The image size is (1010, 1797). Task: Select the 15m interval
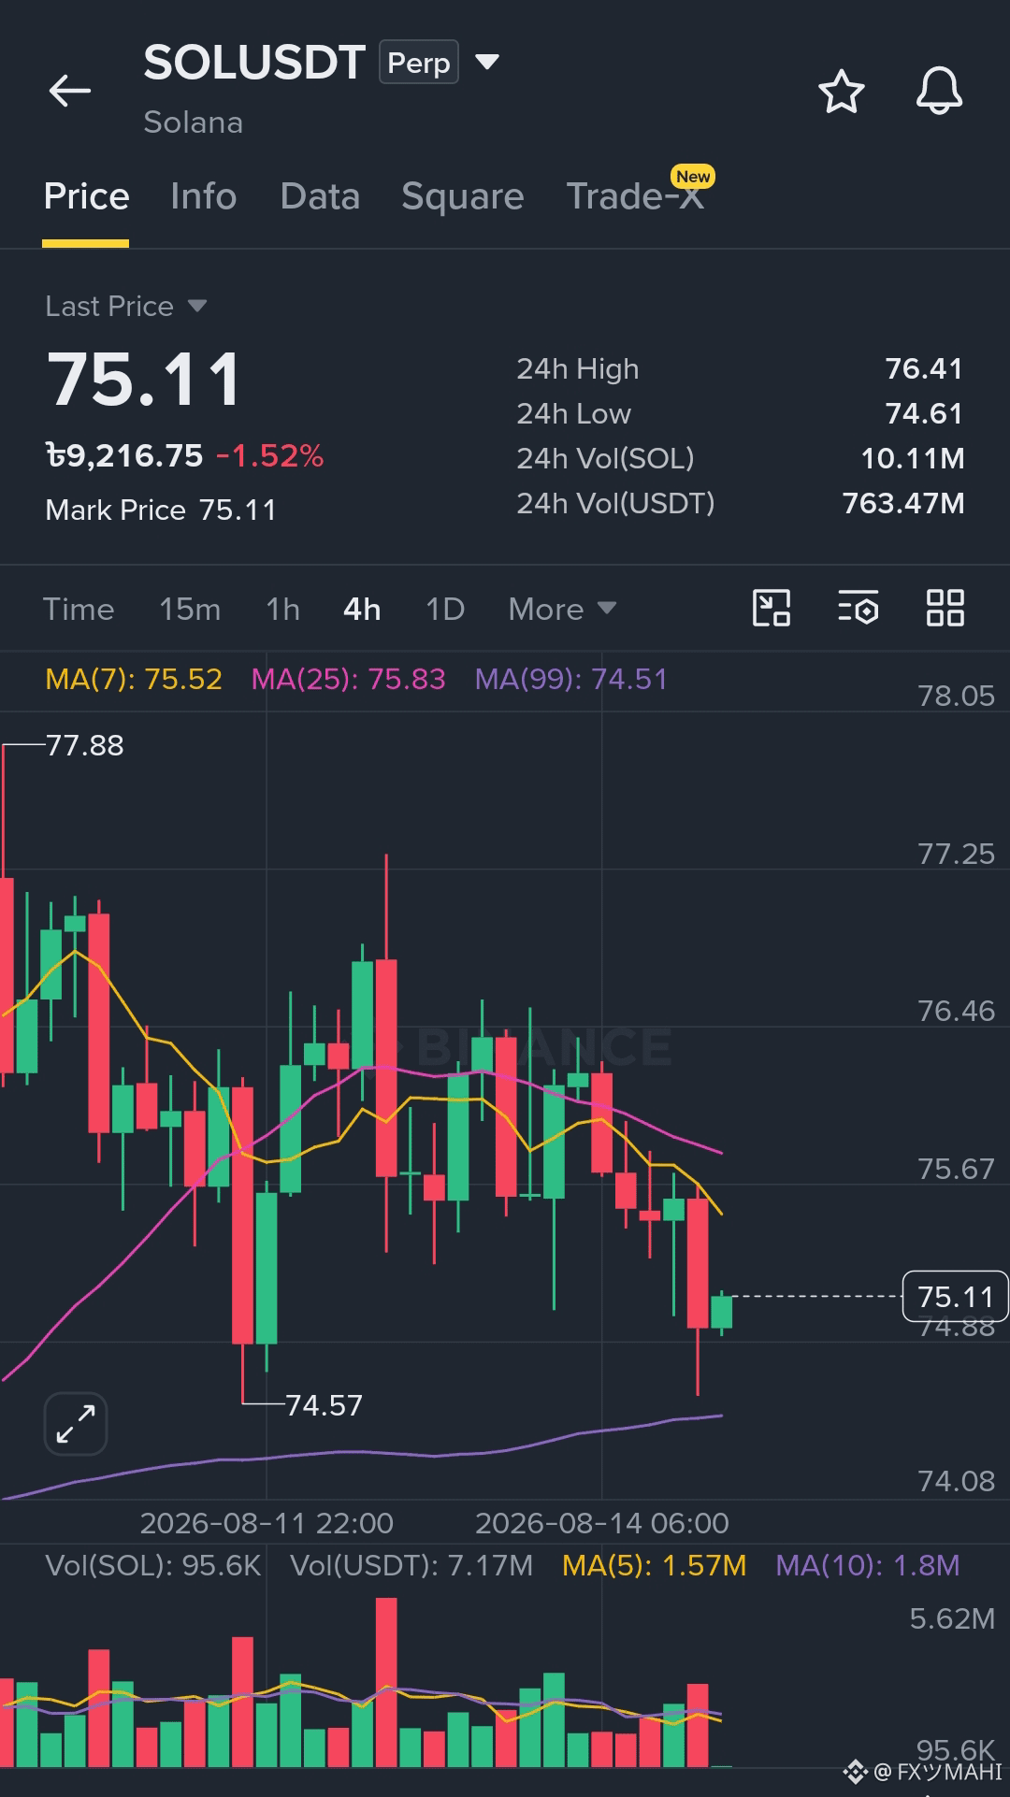[190, 610]
